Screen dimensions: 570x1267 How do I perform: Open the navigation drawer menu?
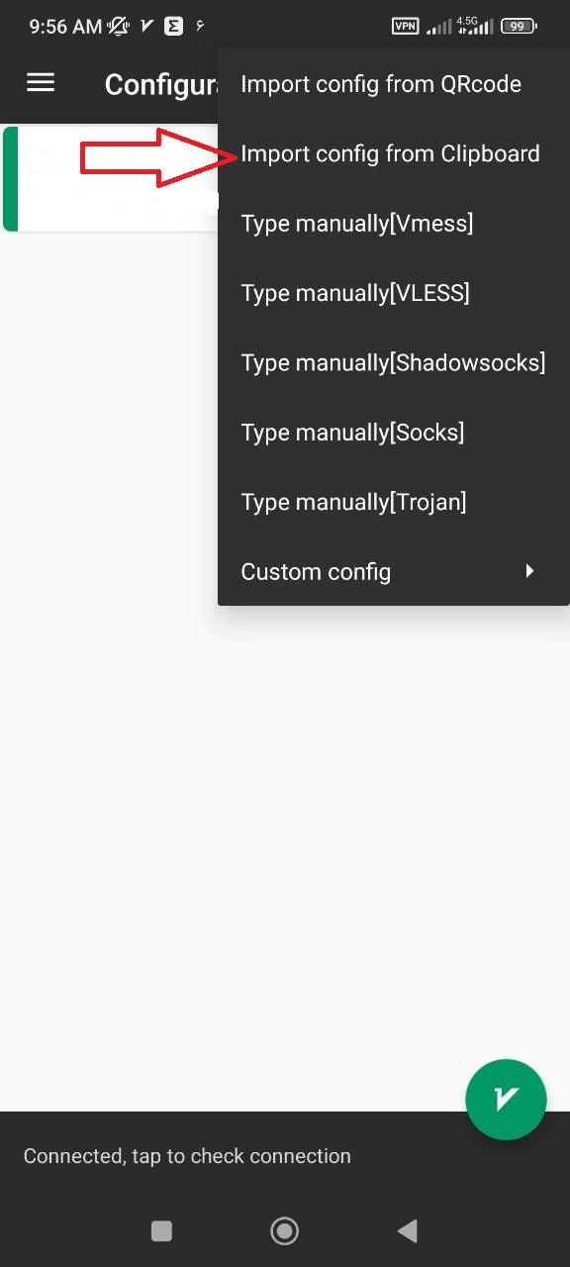[x=41, y=82]
